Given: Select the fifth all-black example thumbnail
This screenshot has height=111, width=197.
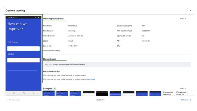Looking at the screenshot, I should 102,93.
